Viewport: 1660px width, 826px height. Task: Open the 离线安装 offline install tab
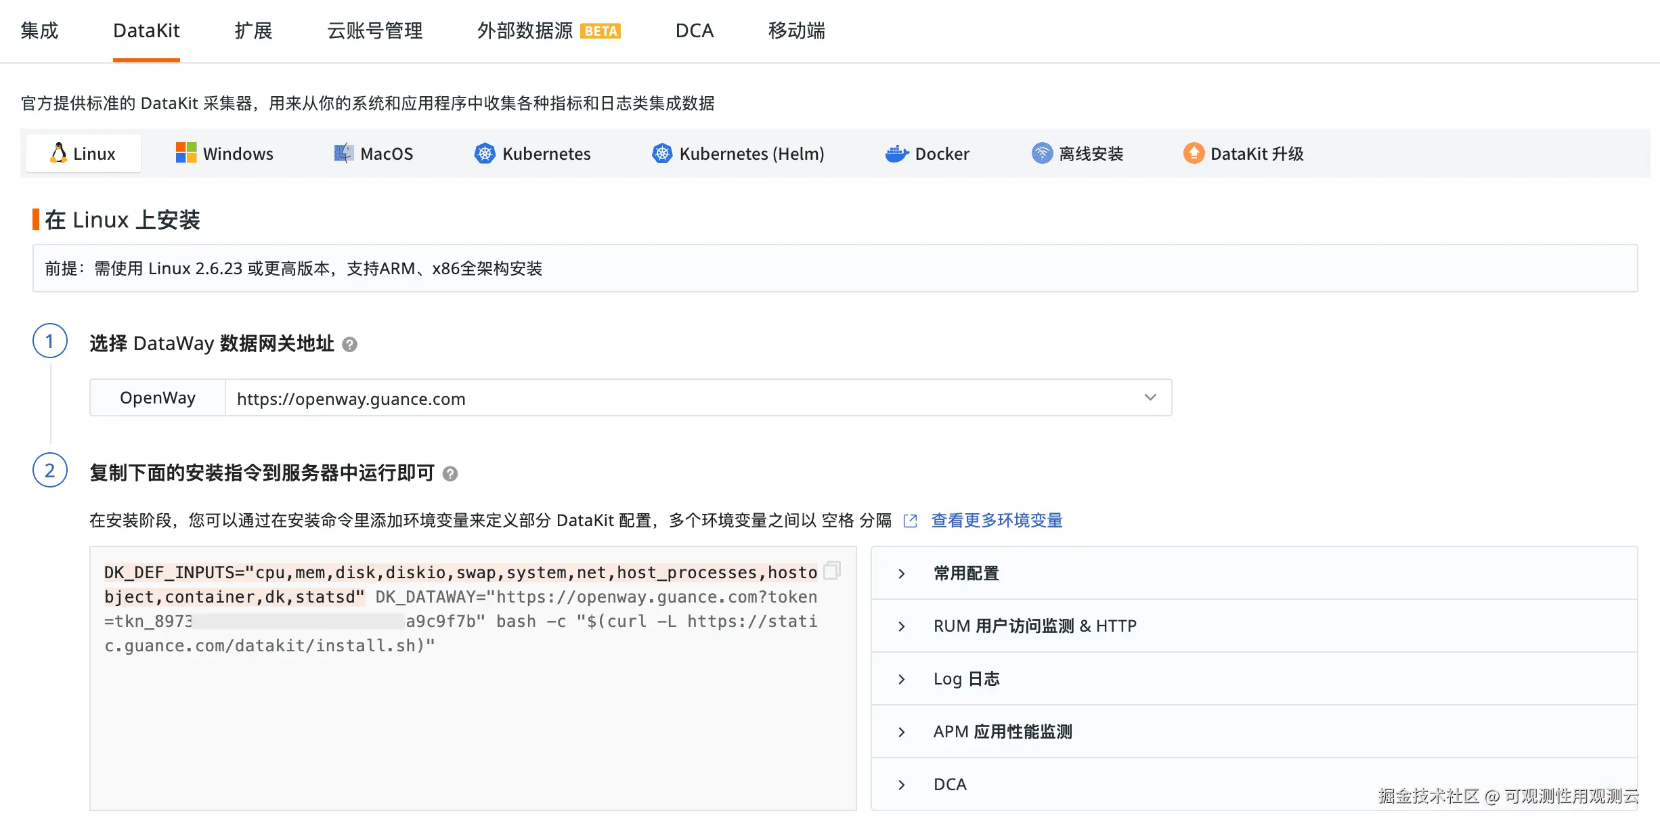point(1077,154)
